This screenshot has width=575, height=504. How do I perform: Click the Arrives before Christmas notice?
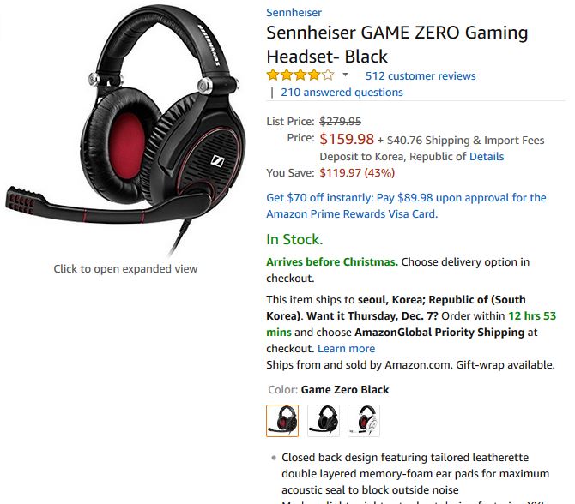(332, 262)
